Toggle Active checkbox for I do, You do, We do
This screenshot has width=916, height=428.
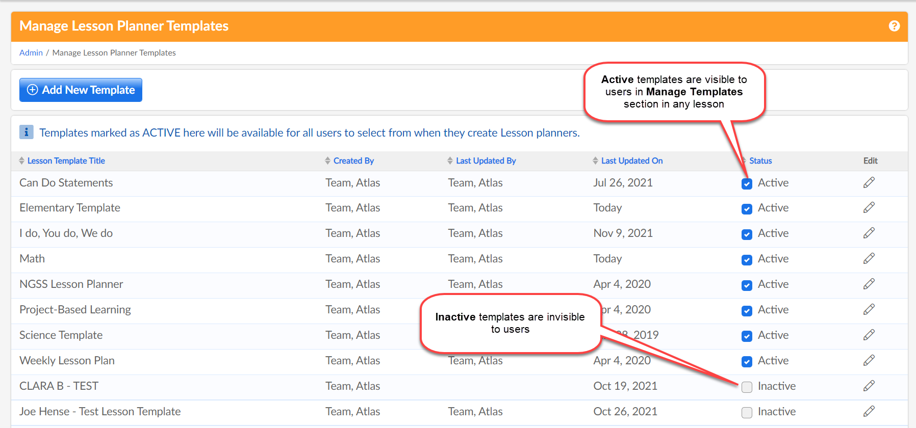747,234
